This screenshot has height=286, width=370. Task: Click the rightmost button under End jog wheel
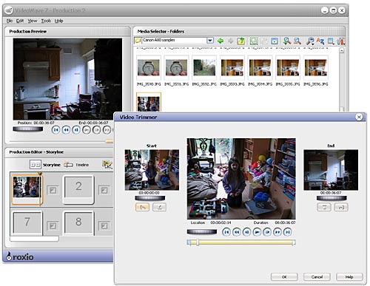[341, 207]
